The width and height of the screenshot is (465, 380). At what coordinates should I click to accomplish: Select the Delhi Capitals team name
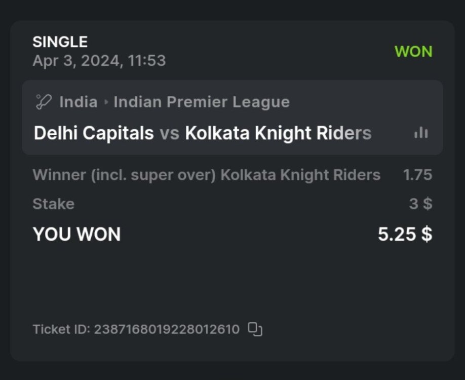(94, 133)
